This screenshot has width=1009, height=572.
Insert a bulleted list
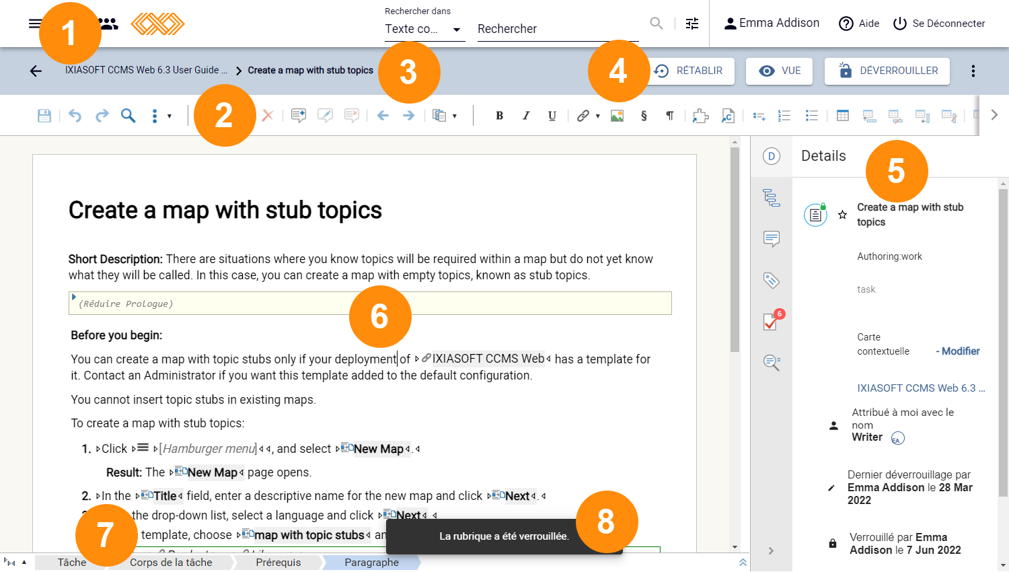(x=812, y=116)
